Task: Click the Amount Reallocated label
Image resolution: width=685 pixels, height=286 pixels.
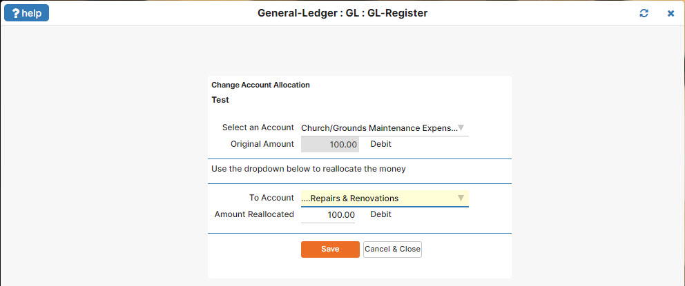Action: pyautogui.click(x=254, y=214)
